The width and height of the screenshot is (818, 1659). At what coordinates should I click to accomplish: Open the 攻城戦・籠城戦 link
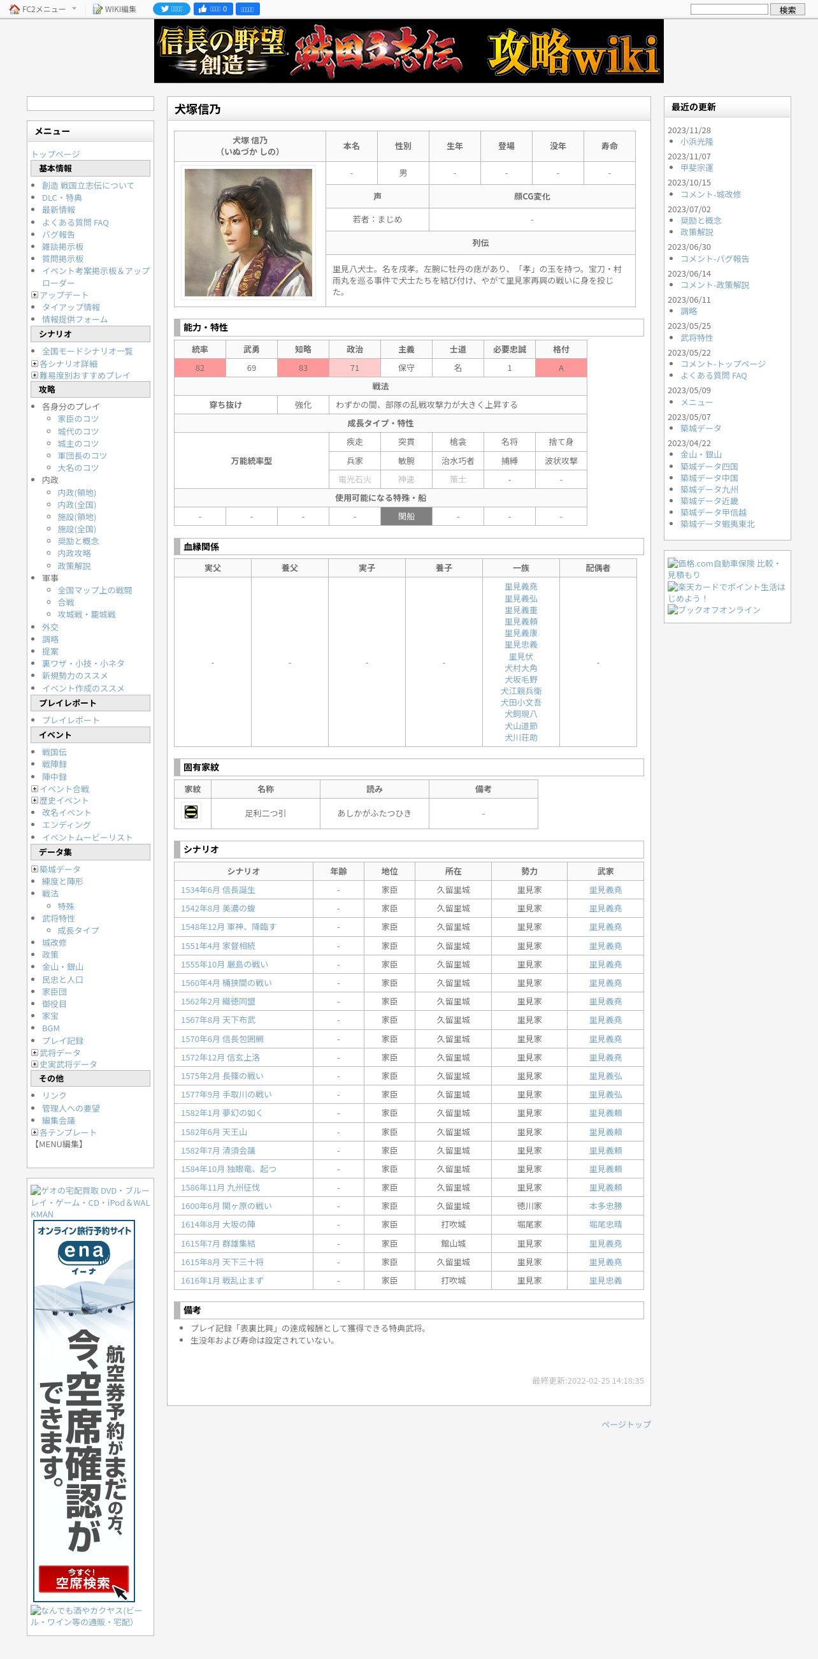[x=86, y=614]
